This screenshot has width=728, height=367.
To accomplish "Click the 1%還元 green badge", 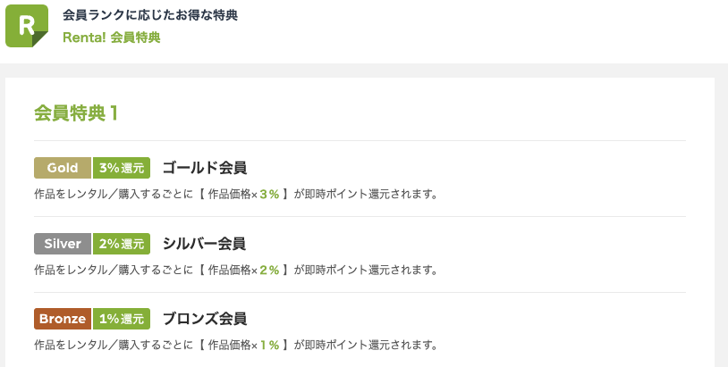I will 122,319.
